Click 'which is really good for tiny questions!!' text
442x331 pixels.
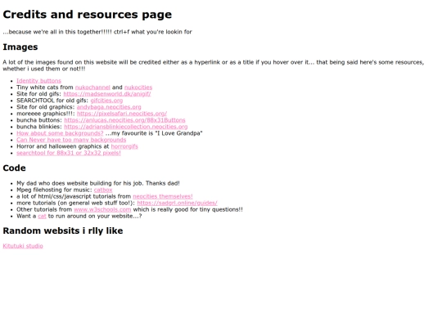[x=187, y=209]
